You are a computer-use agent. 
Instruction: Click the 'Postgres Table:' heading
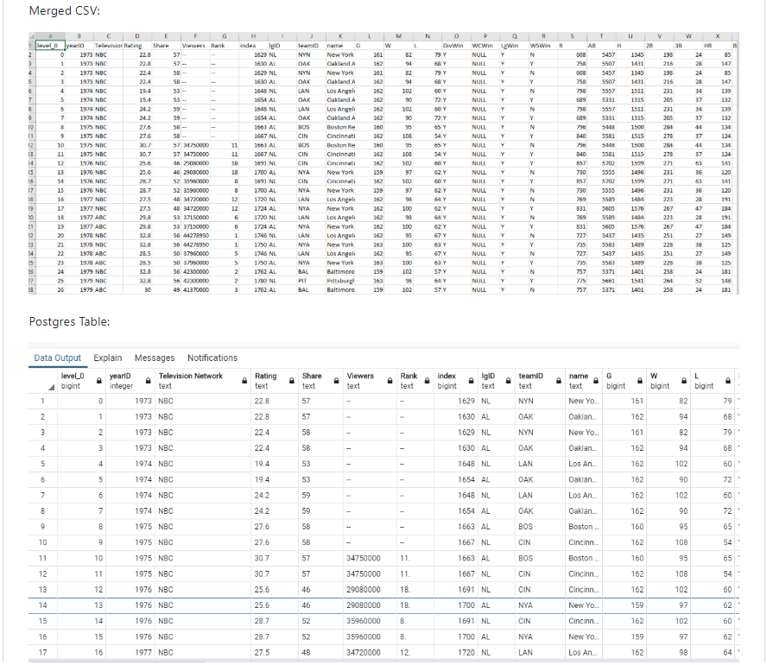pos(69,322)
